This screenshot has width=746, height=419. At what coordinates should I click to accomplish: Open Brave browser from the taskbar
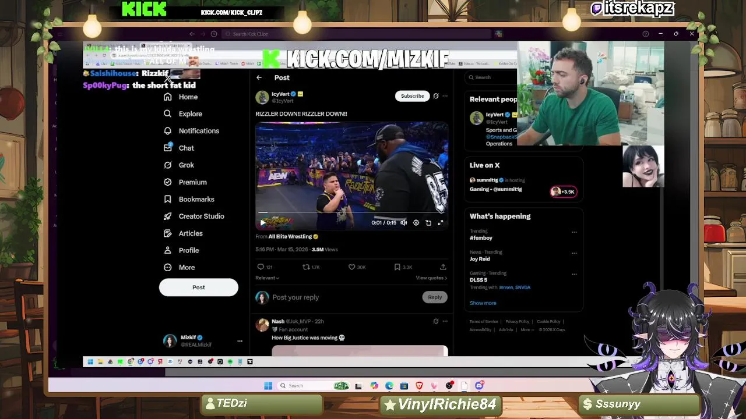point(419,386)
